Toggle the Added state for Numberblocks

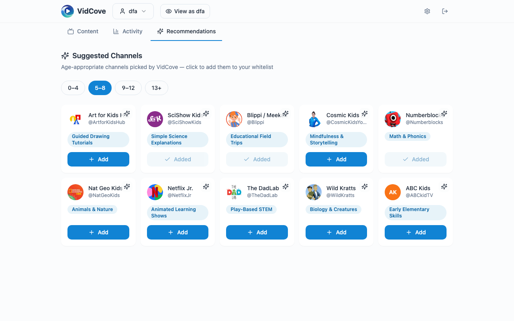[x=416, y=159]
